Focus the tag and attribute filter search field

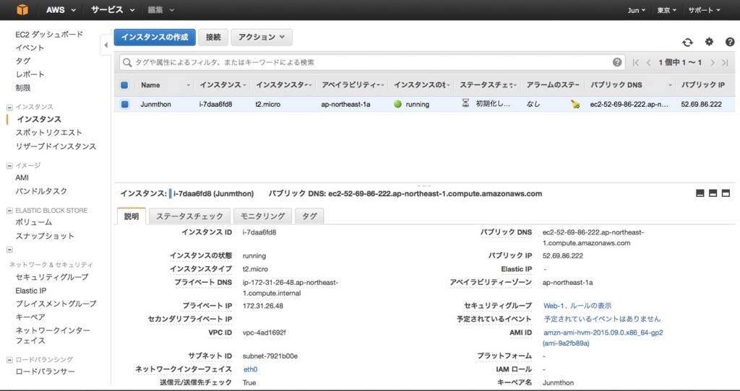371,62
